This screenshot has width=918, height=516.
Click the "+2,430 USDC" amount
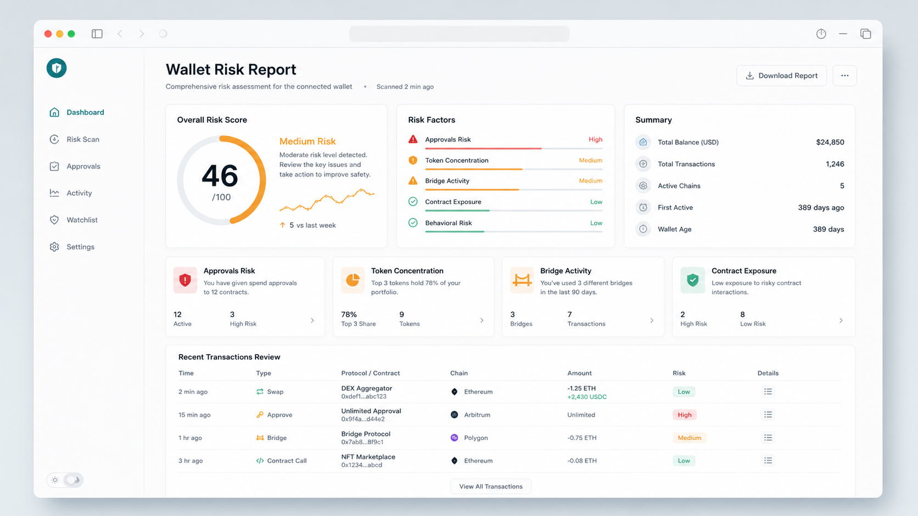click(x=587, y=397)
